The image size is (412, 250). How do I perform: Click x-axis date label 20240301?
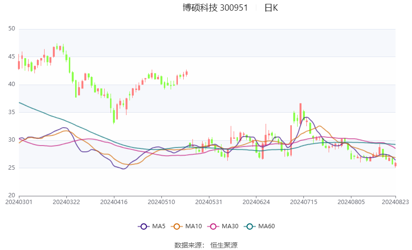coord(19,202)
